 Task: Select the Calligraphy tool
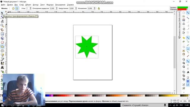coord(2,63)
